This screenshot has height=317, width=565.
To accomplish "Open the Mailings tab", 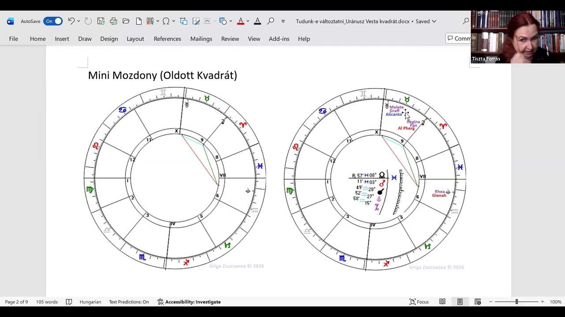I will coord(201,39).
